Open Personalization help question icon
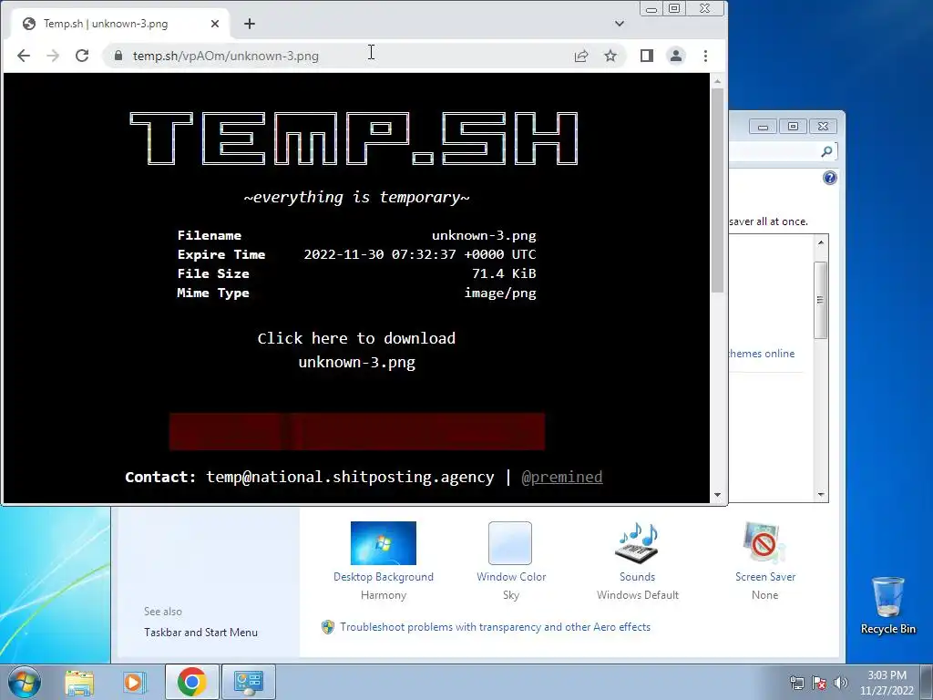Screen dimensions: 933x700 (x=829, y=178)
